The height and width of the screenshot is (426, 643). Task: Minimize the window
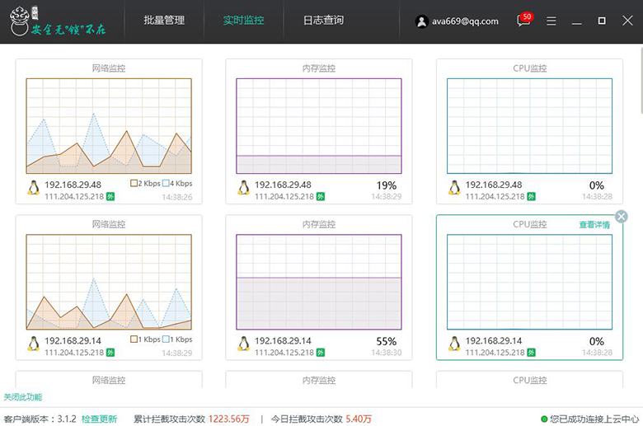[x=576, y=24]
